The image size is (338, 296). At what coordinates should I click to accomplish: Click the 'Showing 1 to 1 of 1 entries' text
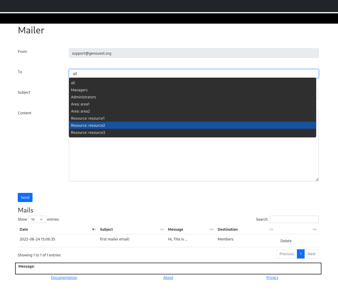pos(39,255)
